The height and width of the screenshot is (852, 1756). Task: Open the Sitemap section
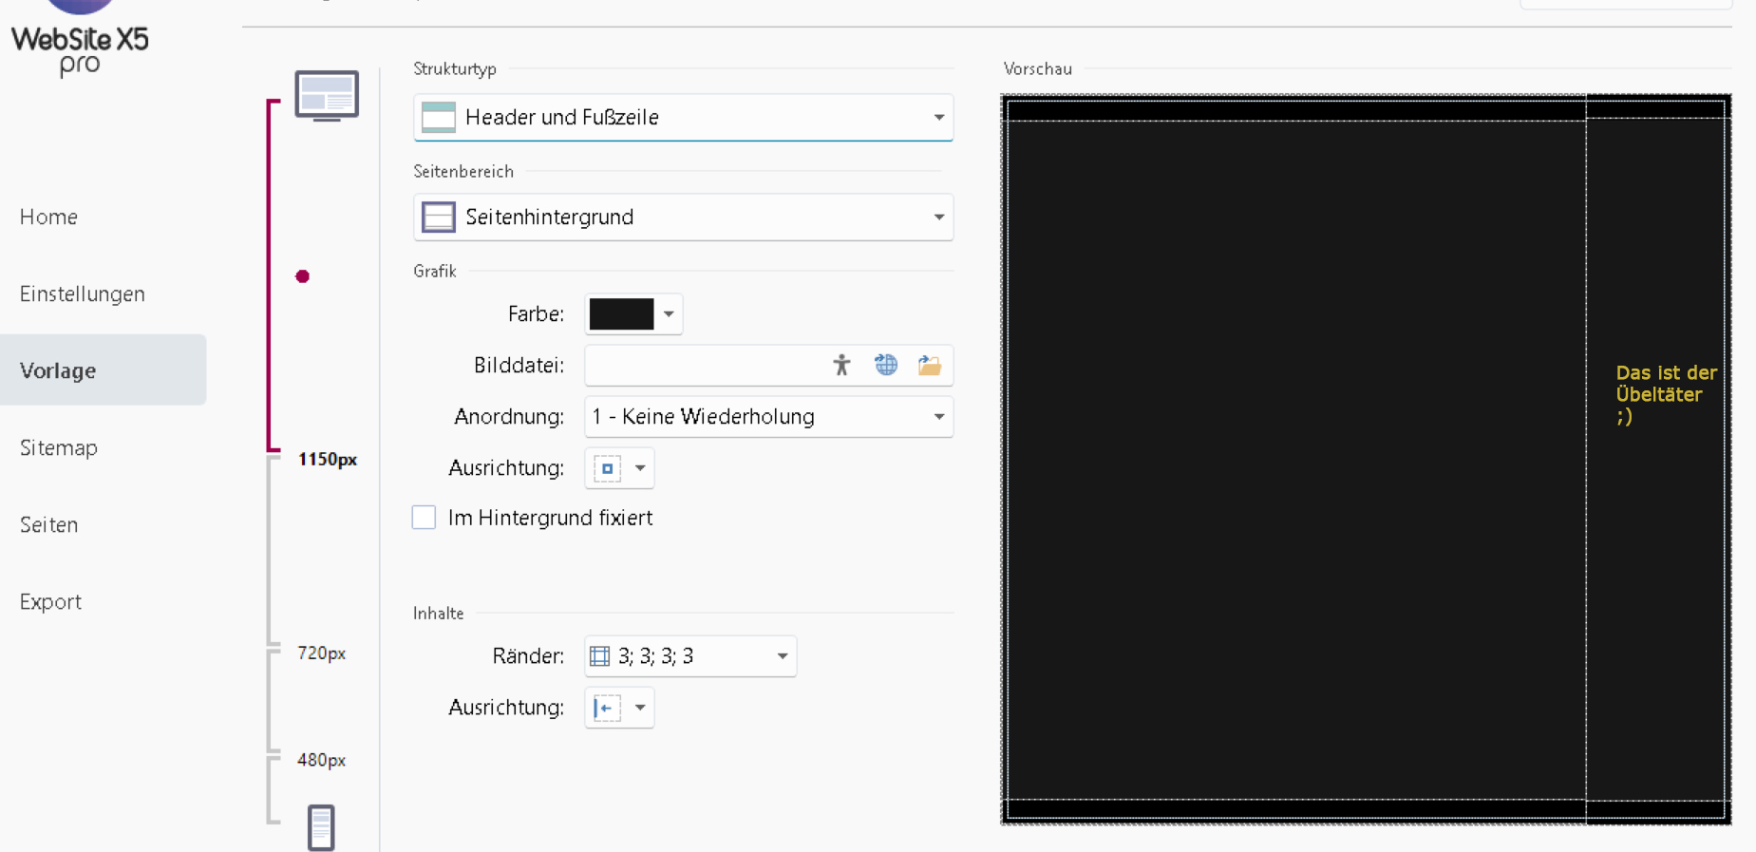click(x=59, y=447)
